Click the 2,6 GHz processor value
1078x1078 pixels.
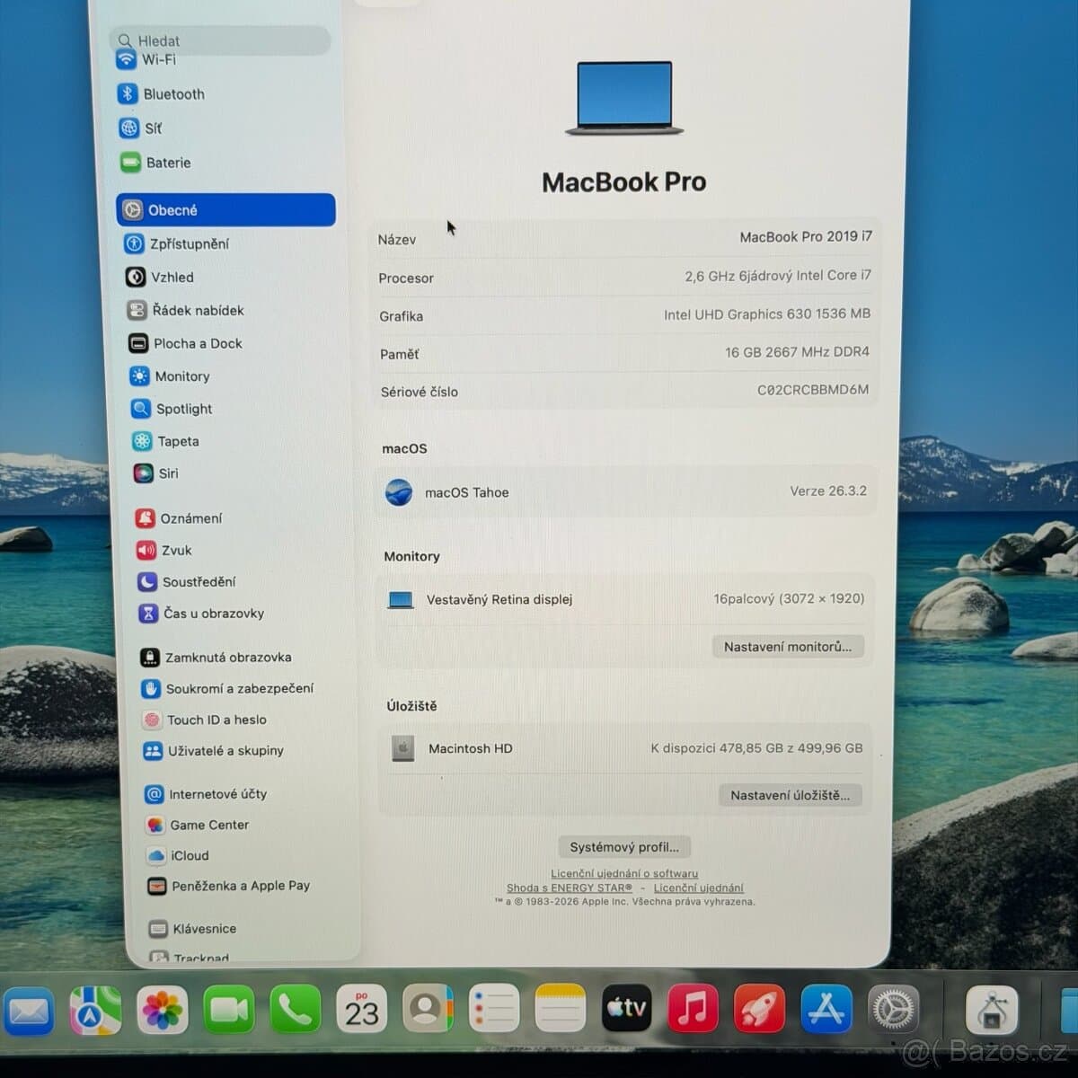(x=778, y=276)
